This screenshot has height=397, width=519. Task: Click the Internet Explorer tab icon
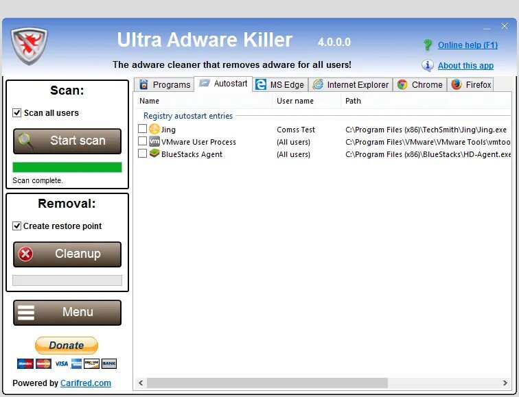click(x=318, y=84)
